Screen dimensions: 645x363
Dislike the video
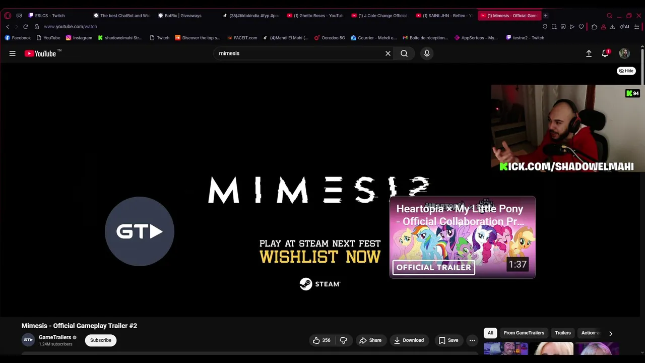point(344,340)
